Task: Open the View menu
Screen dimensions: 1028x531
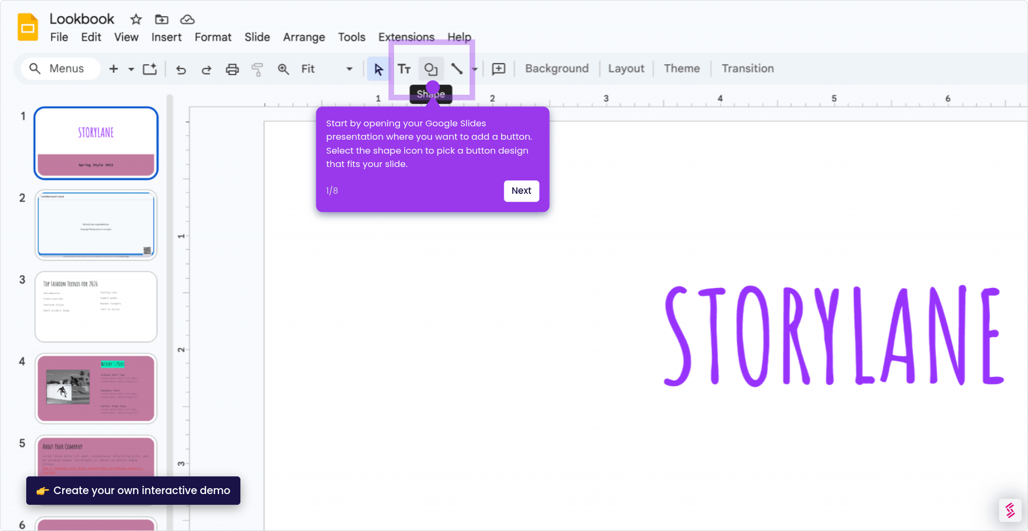Action: [126, 37]
